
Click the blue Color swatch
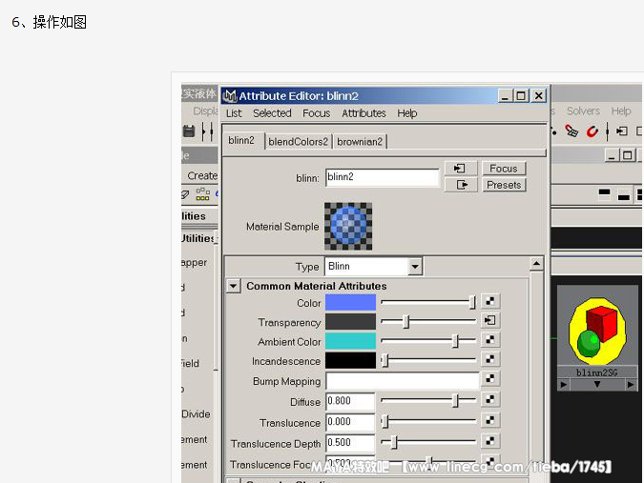point(350,303)
